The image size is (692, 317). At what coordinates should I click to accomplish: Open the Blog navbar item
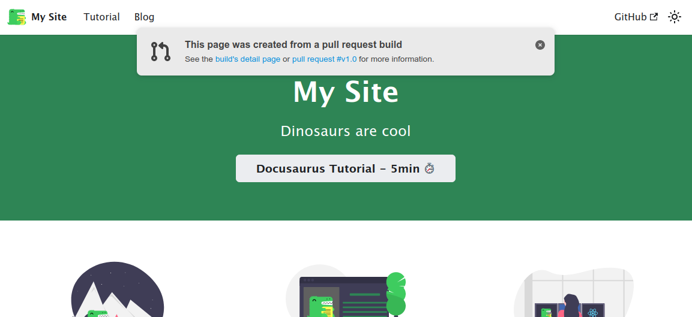pyautogui.click(x=144, y=17)
